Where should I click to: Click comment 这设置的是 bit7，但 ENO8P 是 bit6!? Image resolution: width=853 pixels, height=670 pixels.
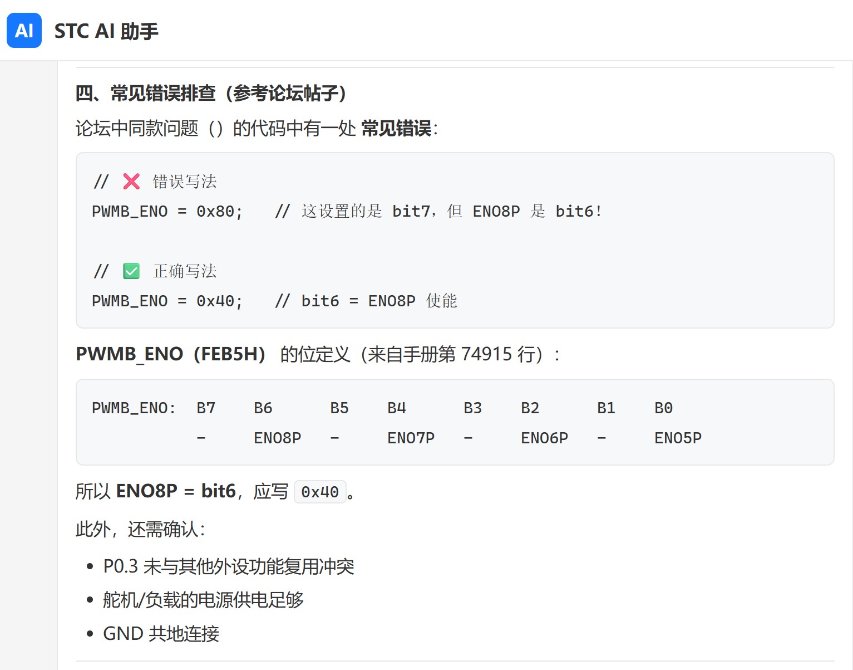point(438,212)
